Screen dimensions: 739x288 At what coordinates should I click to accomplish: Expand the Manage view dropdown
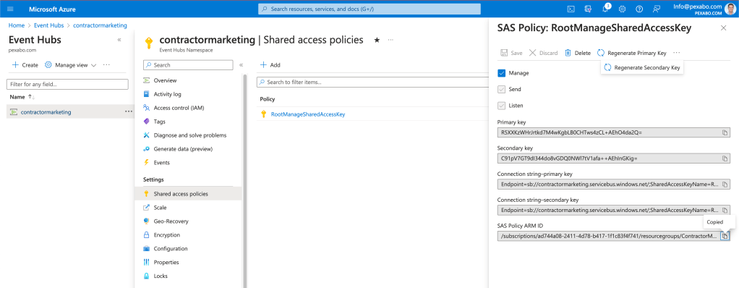70,65
